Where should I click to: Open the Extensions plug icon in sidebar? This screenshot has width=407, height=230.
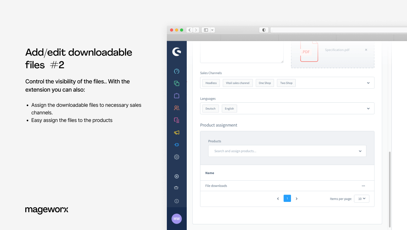point(177,145)
